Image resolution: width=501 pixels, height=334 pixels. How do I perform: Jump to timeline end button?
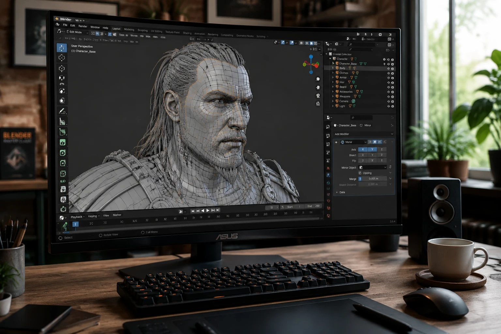[x=218, y=210]
